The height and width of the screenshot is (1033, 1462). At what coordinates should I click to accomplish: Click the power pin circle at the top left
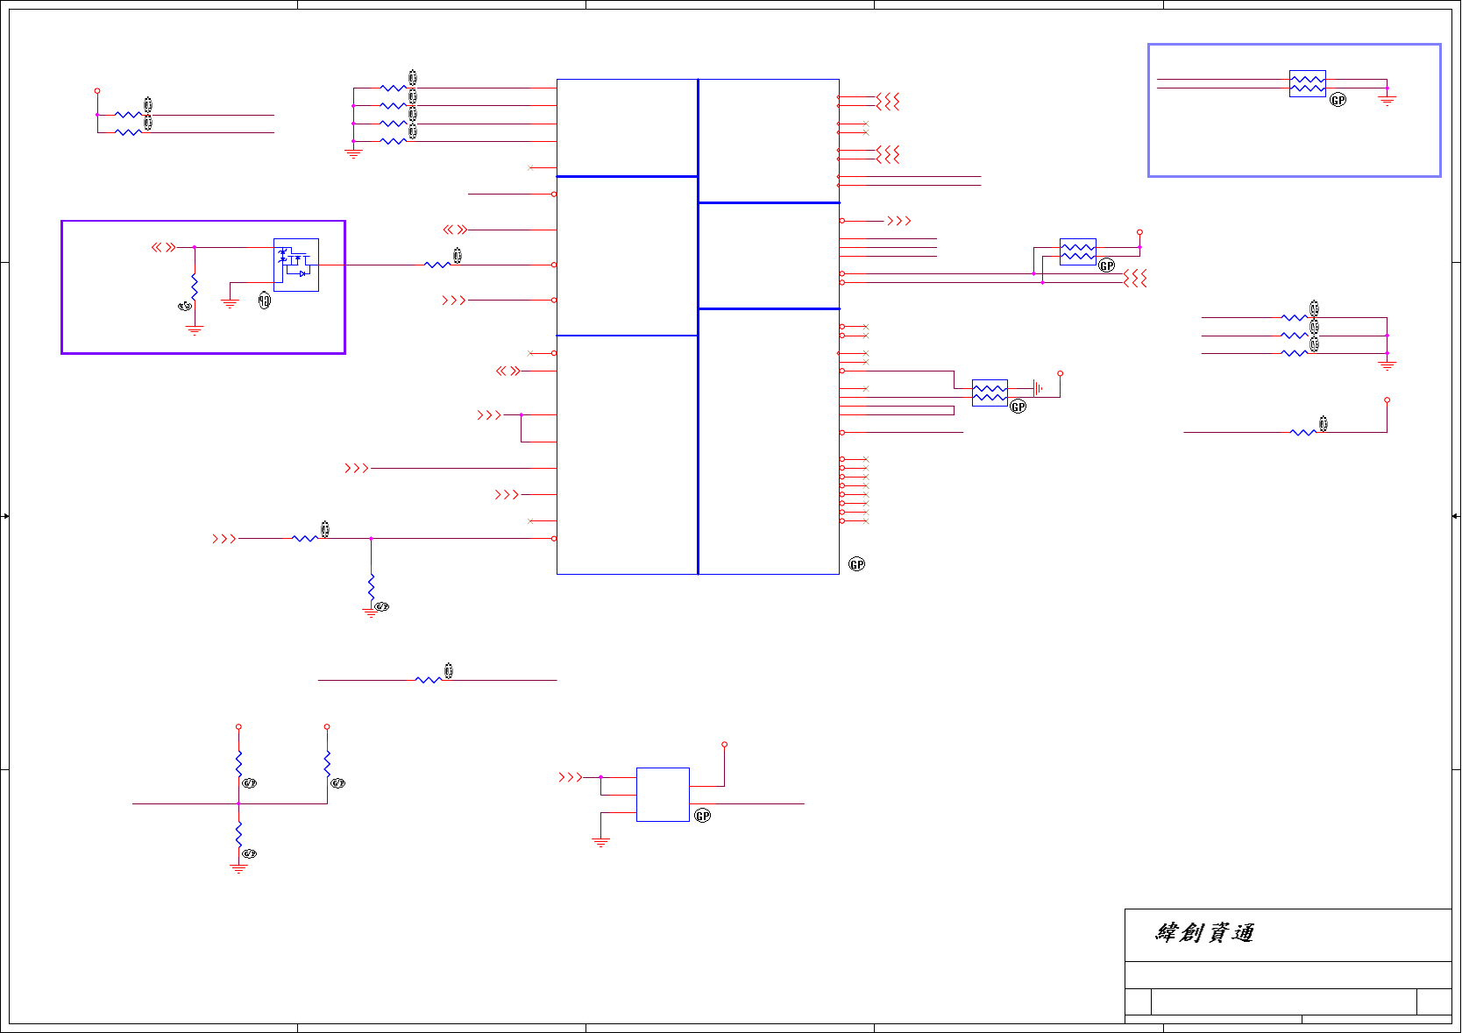click(97, 90)
